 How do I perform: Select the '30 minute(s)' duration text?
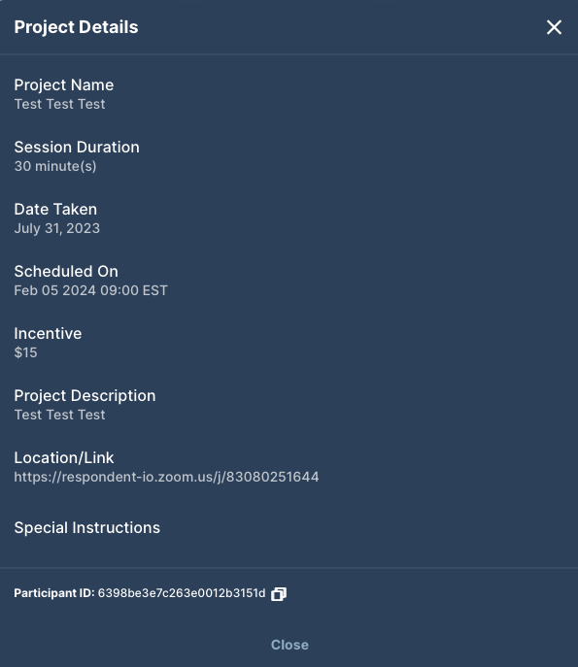(55, 166)
